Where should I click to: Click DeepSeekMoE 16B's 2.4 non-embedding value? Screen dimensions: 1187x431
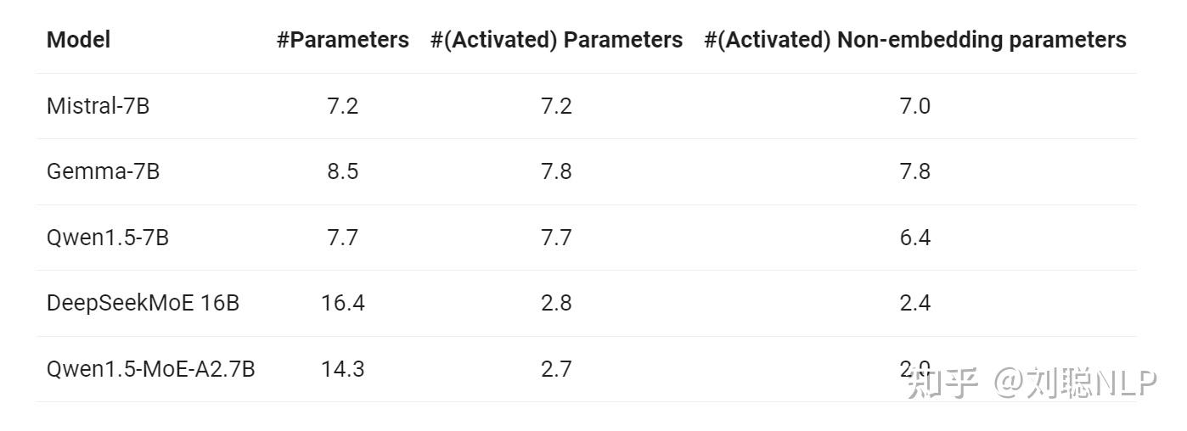click(914, 303)
